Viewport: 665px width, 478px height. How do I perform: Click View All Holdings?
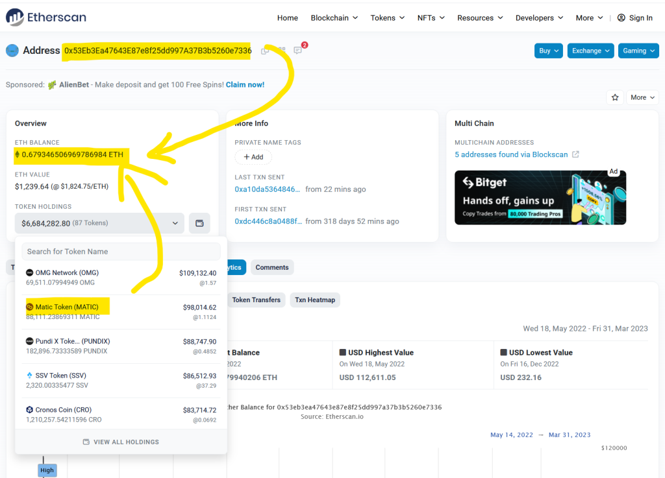click(x=121, y=442)
